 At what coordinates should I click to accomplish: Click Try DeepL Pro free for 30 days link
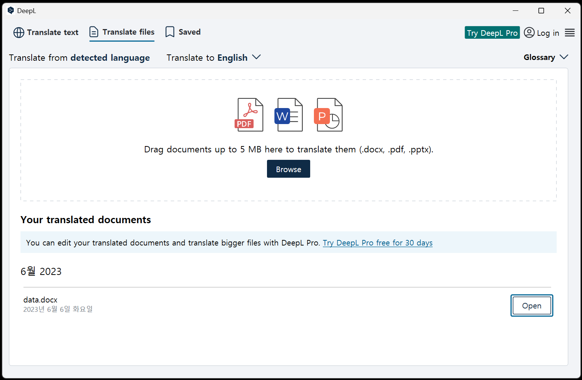click(x=378, y=243)
